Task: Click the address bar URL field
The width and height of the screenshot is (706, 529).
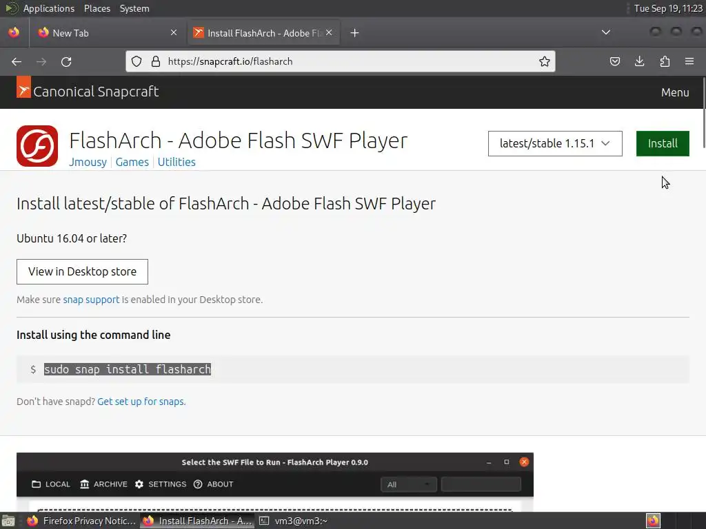Action: pyautogui.click(x=341, y=61)
